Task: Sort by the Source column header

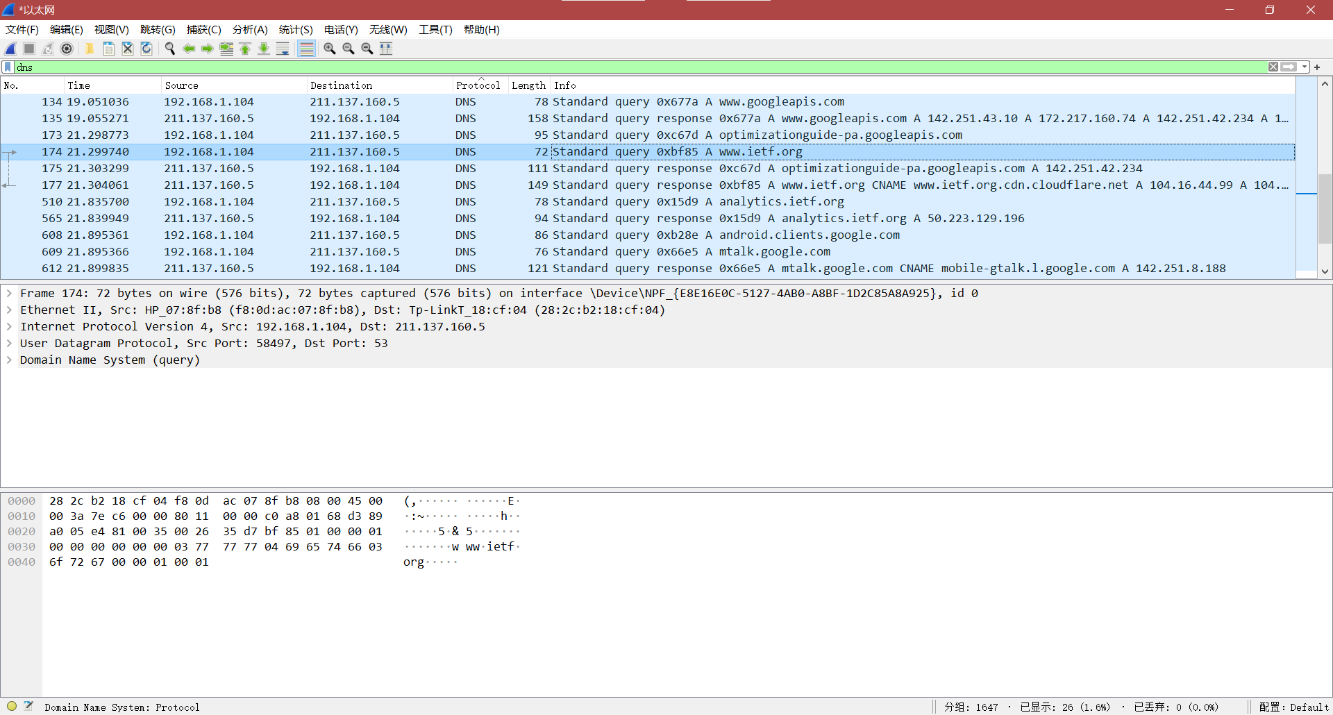Action: click(x=234, y=85)
